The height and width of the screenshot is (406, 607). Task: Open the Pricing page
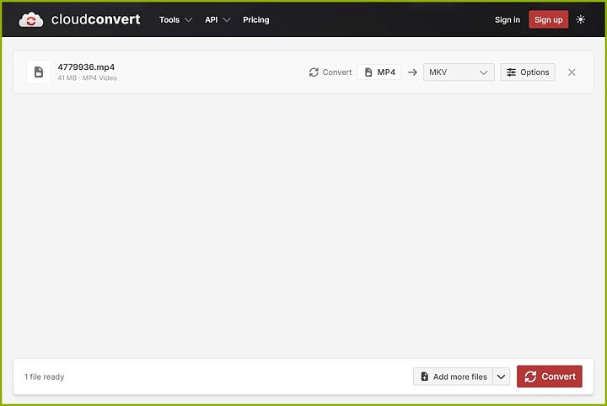(x=256, y=19)
